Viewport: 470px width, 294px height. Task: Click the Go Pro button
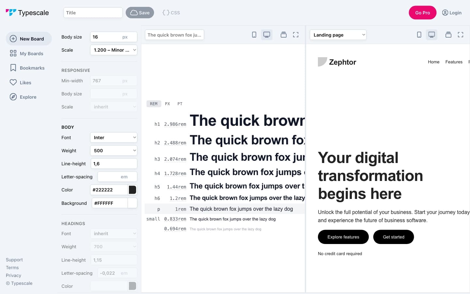pos(422,13)
